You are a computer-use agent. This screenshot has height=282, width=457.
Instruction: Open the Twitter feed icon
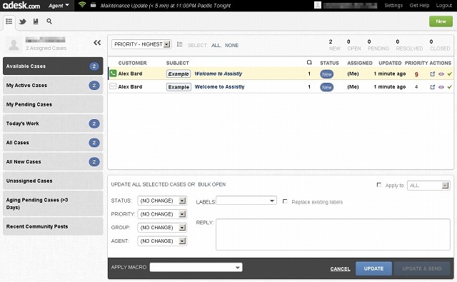(22, 21)
